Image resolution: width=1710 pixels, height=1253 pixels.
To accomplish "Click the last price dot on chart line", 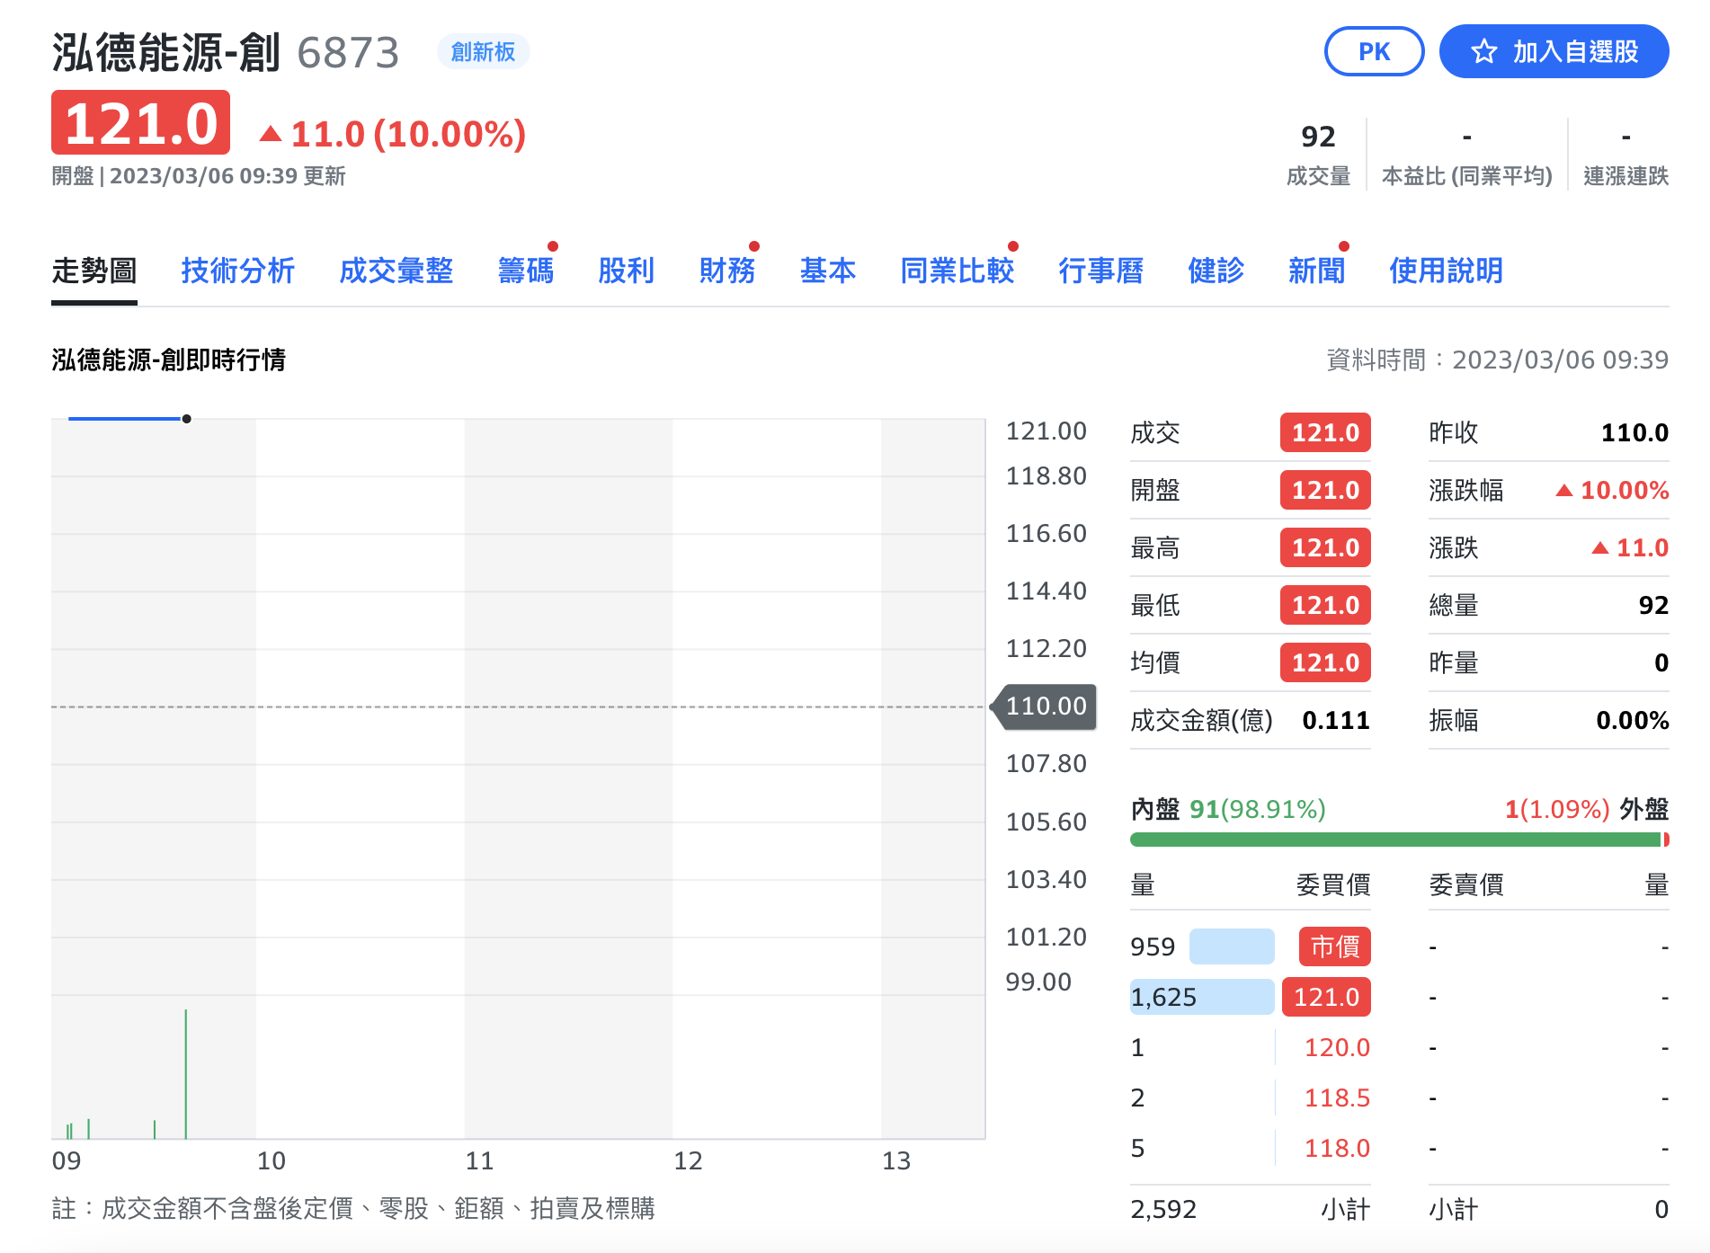I will 186,419.
